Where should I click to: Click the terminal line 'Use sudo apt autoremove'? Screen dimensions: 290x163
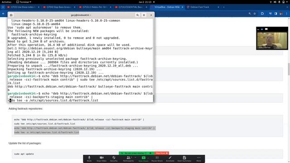[44, 28]
